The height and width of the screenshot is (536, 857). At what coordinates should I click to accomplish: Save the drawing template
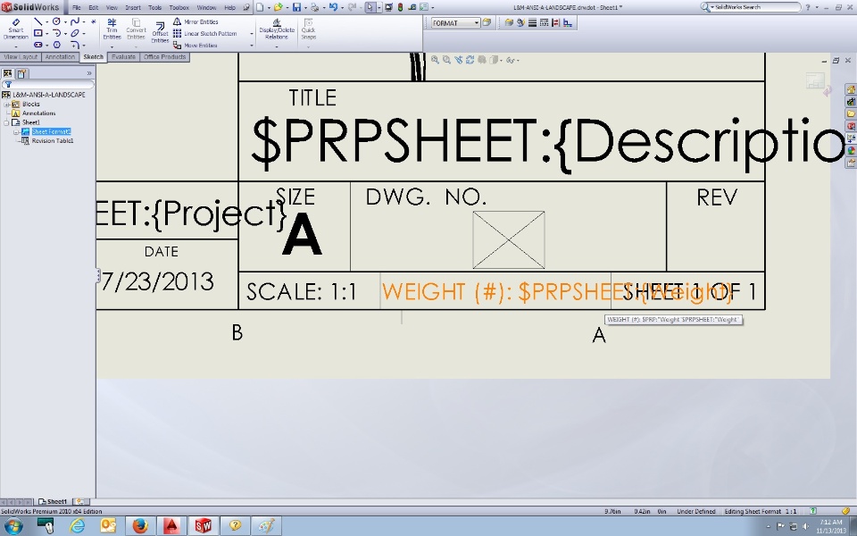click(296, 7)
